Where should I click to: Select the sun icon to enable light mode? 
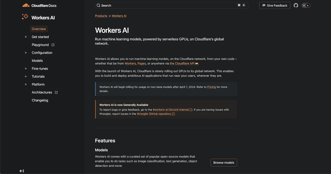(x=304, y=5)
